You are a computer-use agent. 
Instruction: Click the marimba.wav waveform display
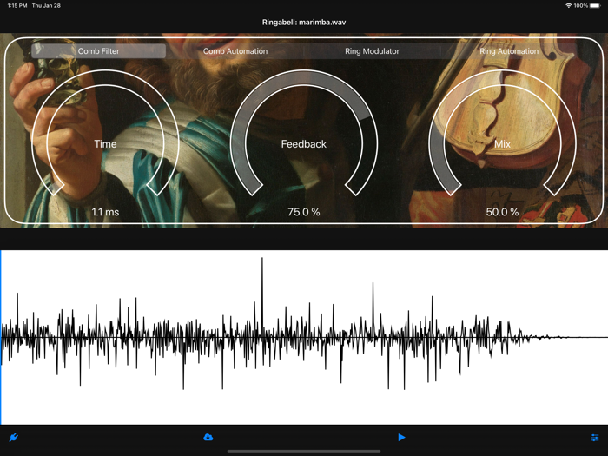click(x=304, y=337)
